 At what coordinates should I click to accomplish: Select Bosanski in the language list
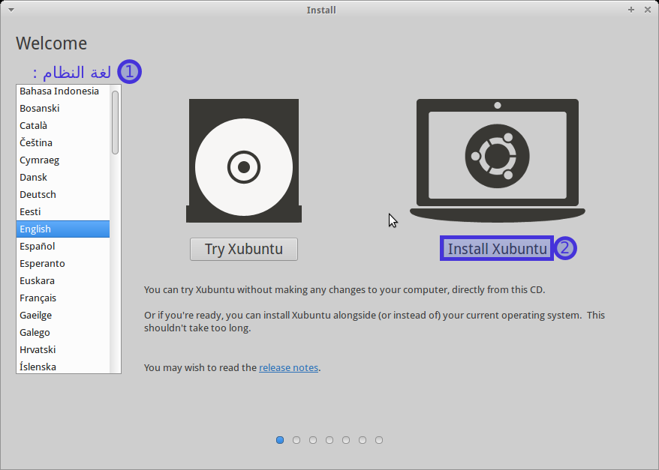click(x=63, y=108)
